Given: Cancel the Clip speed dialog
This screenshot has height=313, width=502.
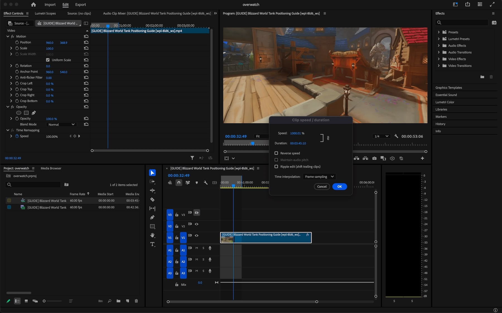Looking at the screenshot, I should (x=322, y=187).
